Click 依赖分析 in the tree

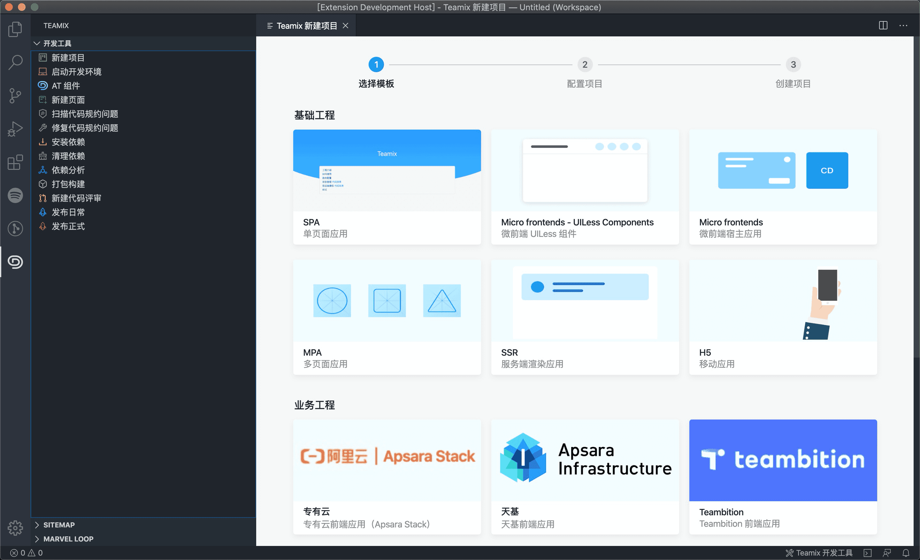click(68, 170)
